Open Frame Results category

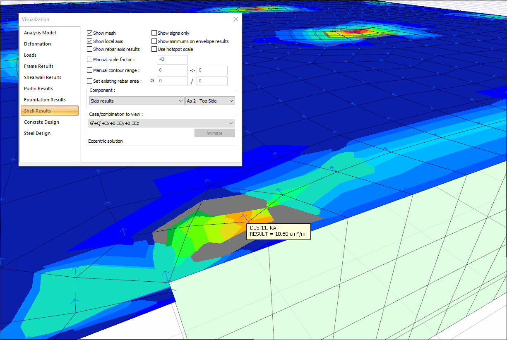[x=38, y=66]
